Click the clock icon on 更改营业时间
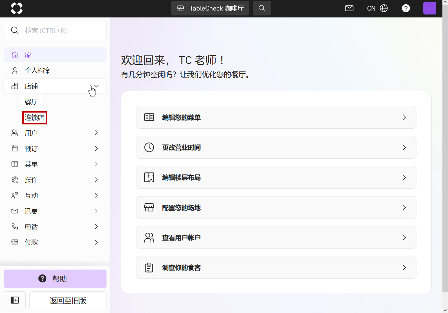448x313 pixels. click(149, 147)
